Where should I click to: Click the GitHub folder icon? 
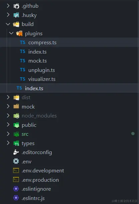(16, 6)
